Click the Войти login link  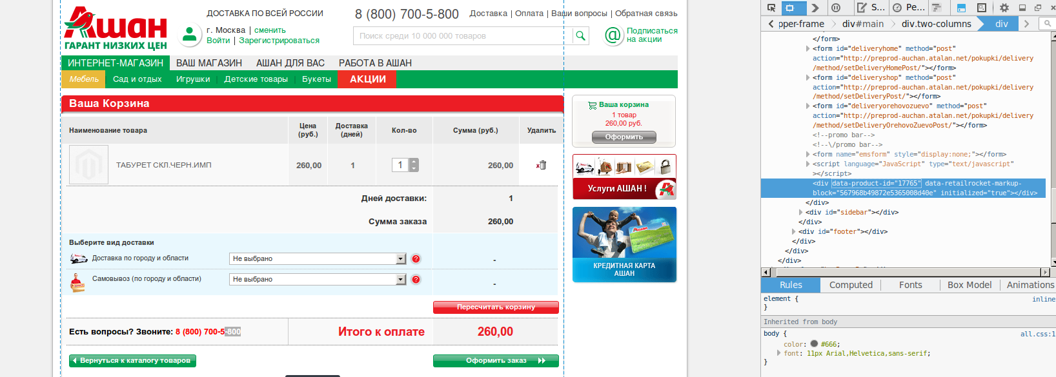(x=218, y=40)
